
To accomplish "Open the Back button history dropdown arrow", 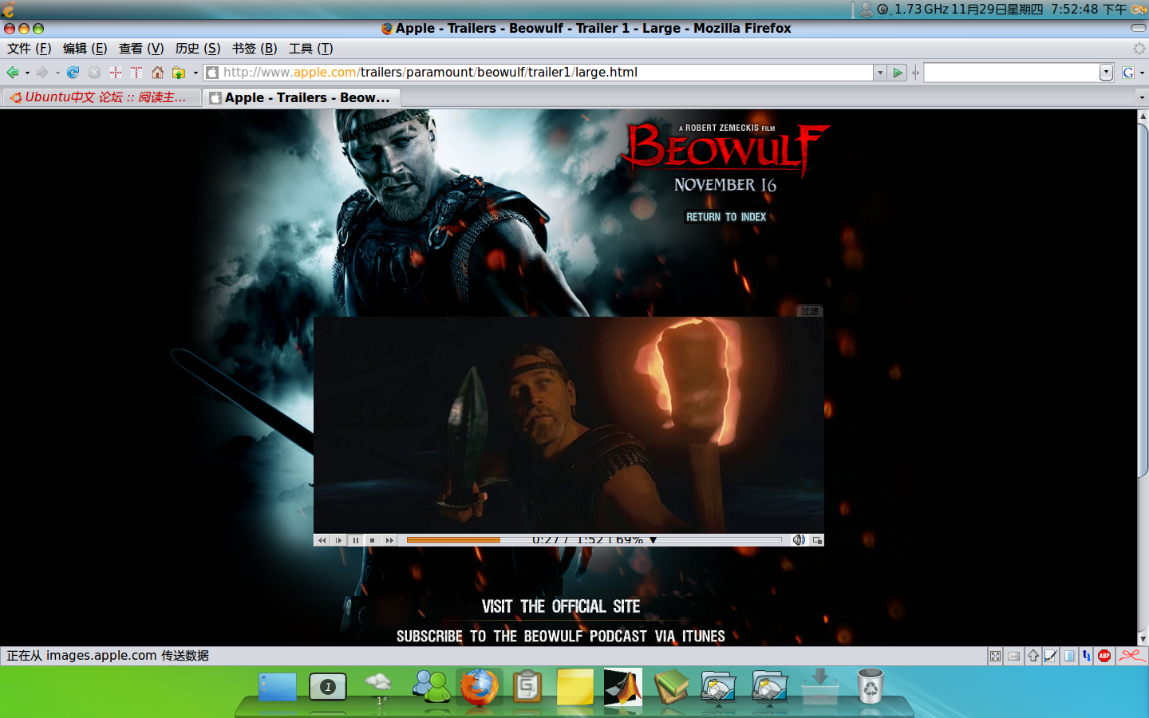I will point(27,73).
